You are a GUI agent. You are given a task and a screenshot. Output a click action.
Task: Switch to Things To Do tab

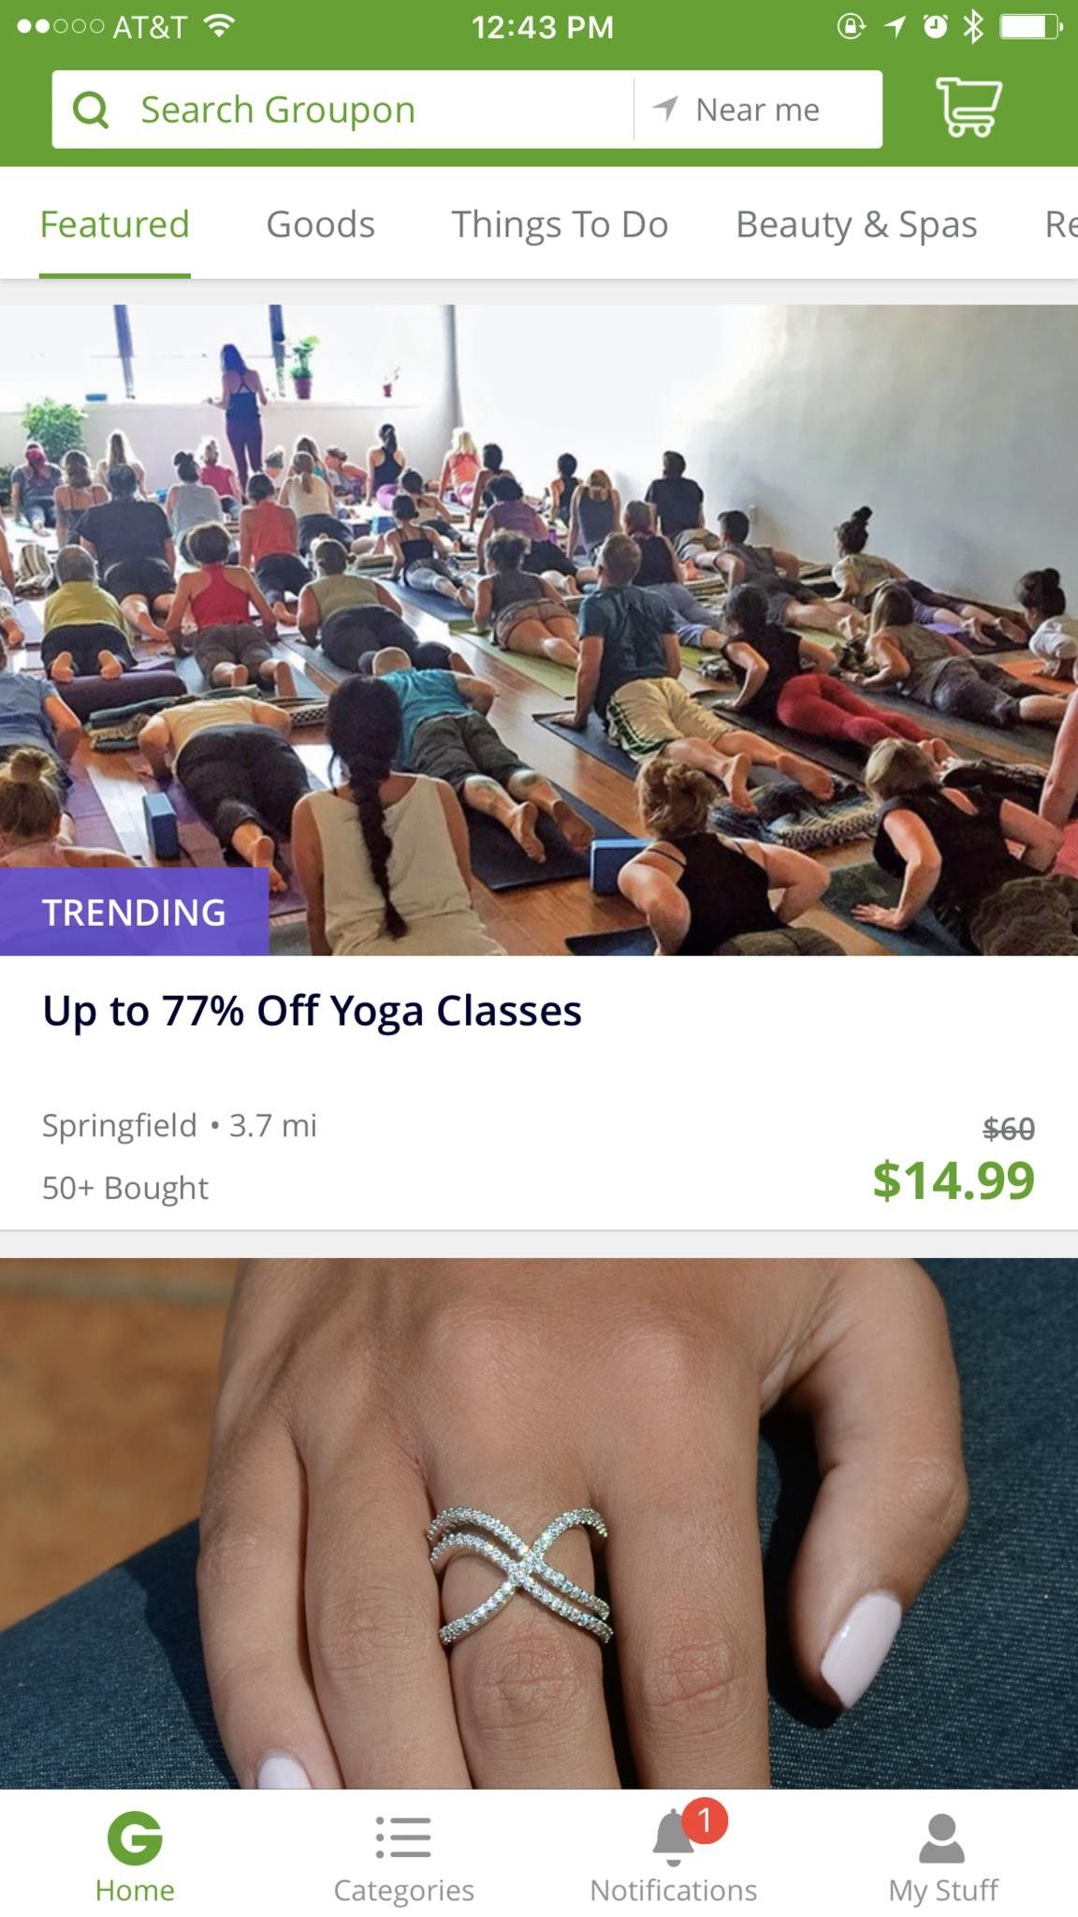tap(560, 225)
